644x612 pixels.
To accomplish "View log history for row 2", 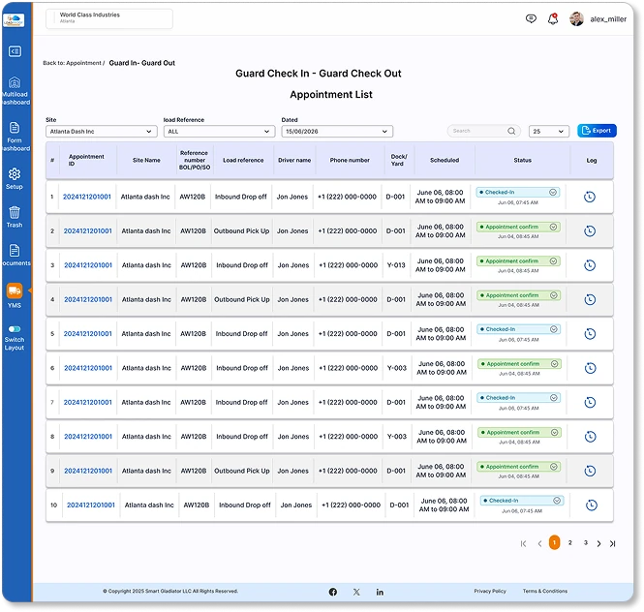I will pyautogui.click(x=590, y=231).
